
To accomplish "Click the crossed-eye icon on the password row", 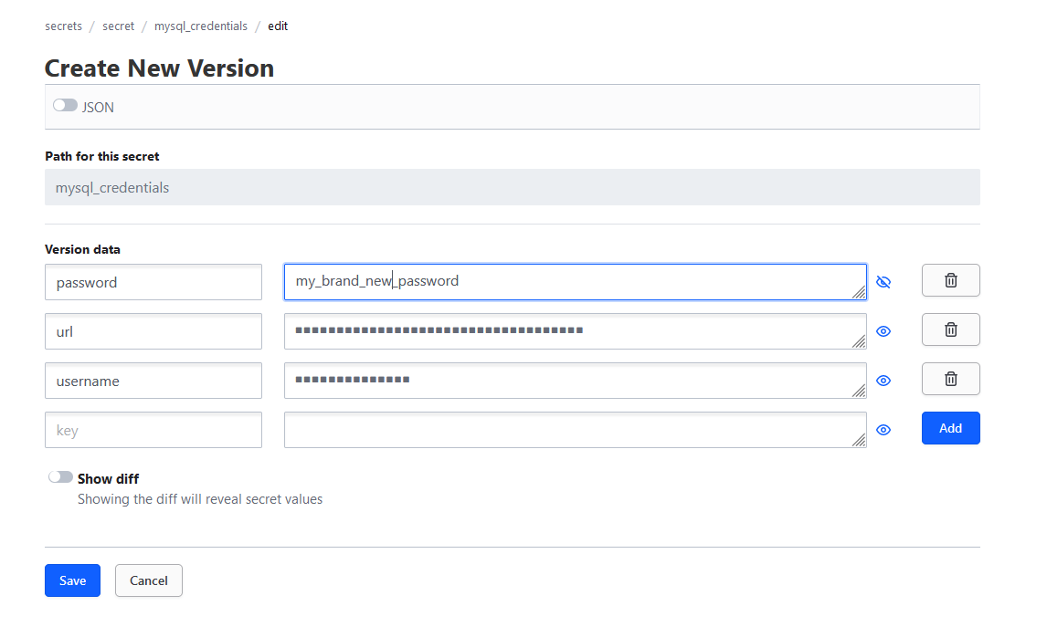I will coord(883,282).
